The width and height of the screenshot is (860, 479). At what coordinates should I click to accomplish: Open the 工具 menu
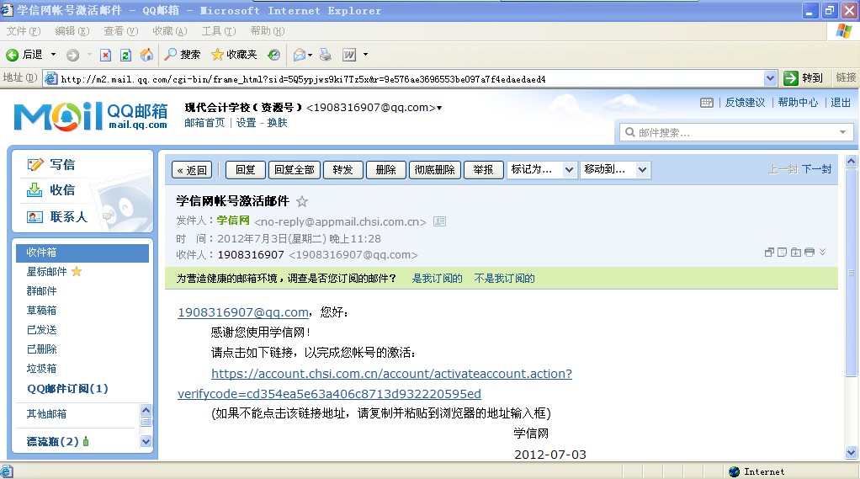tap(218, 30)
